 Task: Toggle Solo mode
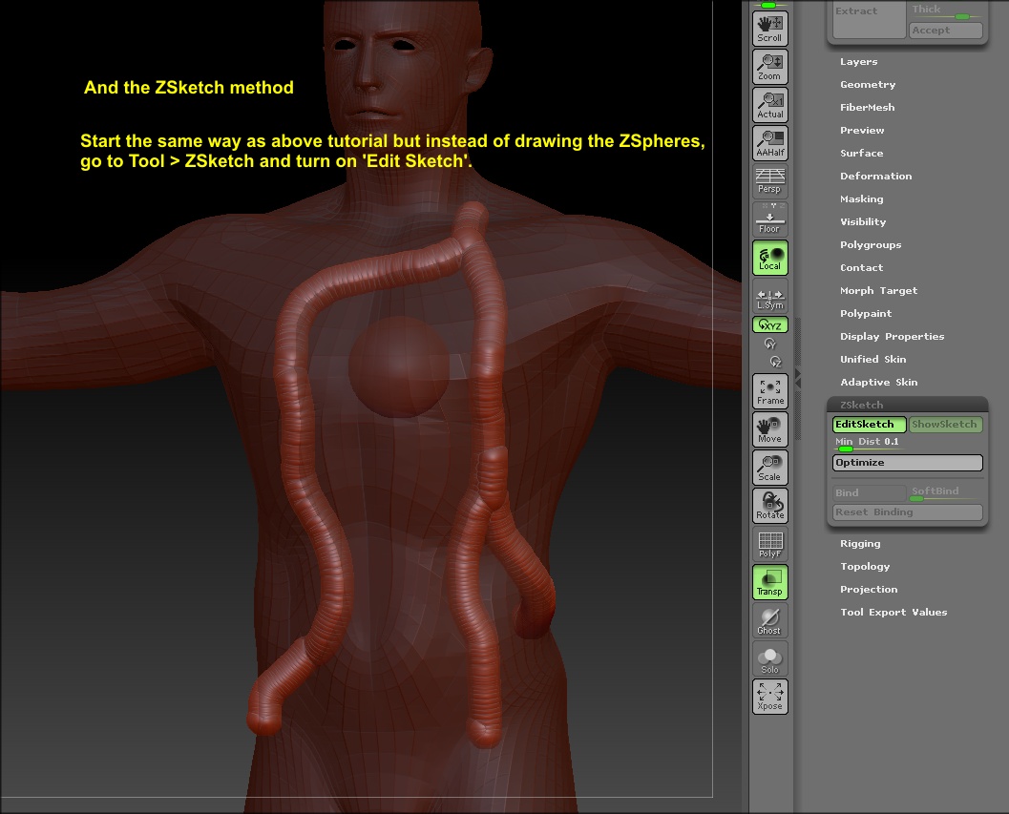coord(769,658)
